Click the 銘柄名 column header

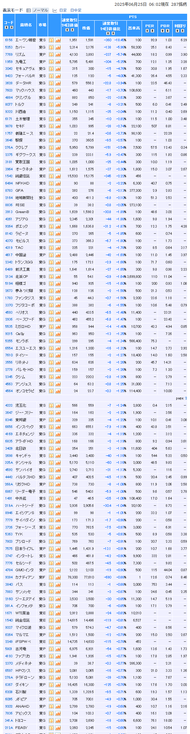tap(26, 25)
